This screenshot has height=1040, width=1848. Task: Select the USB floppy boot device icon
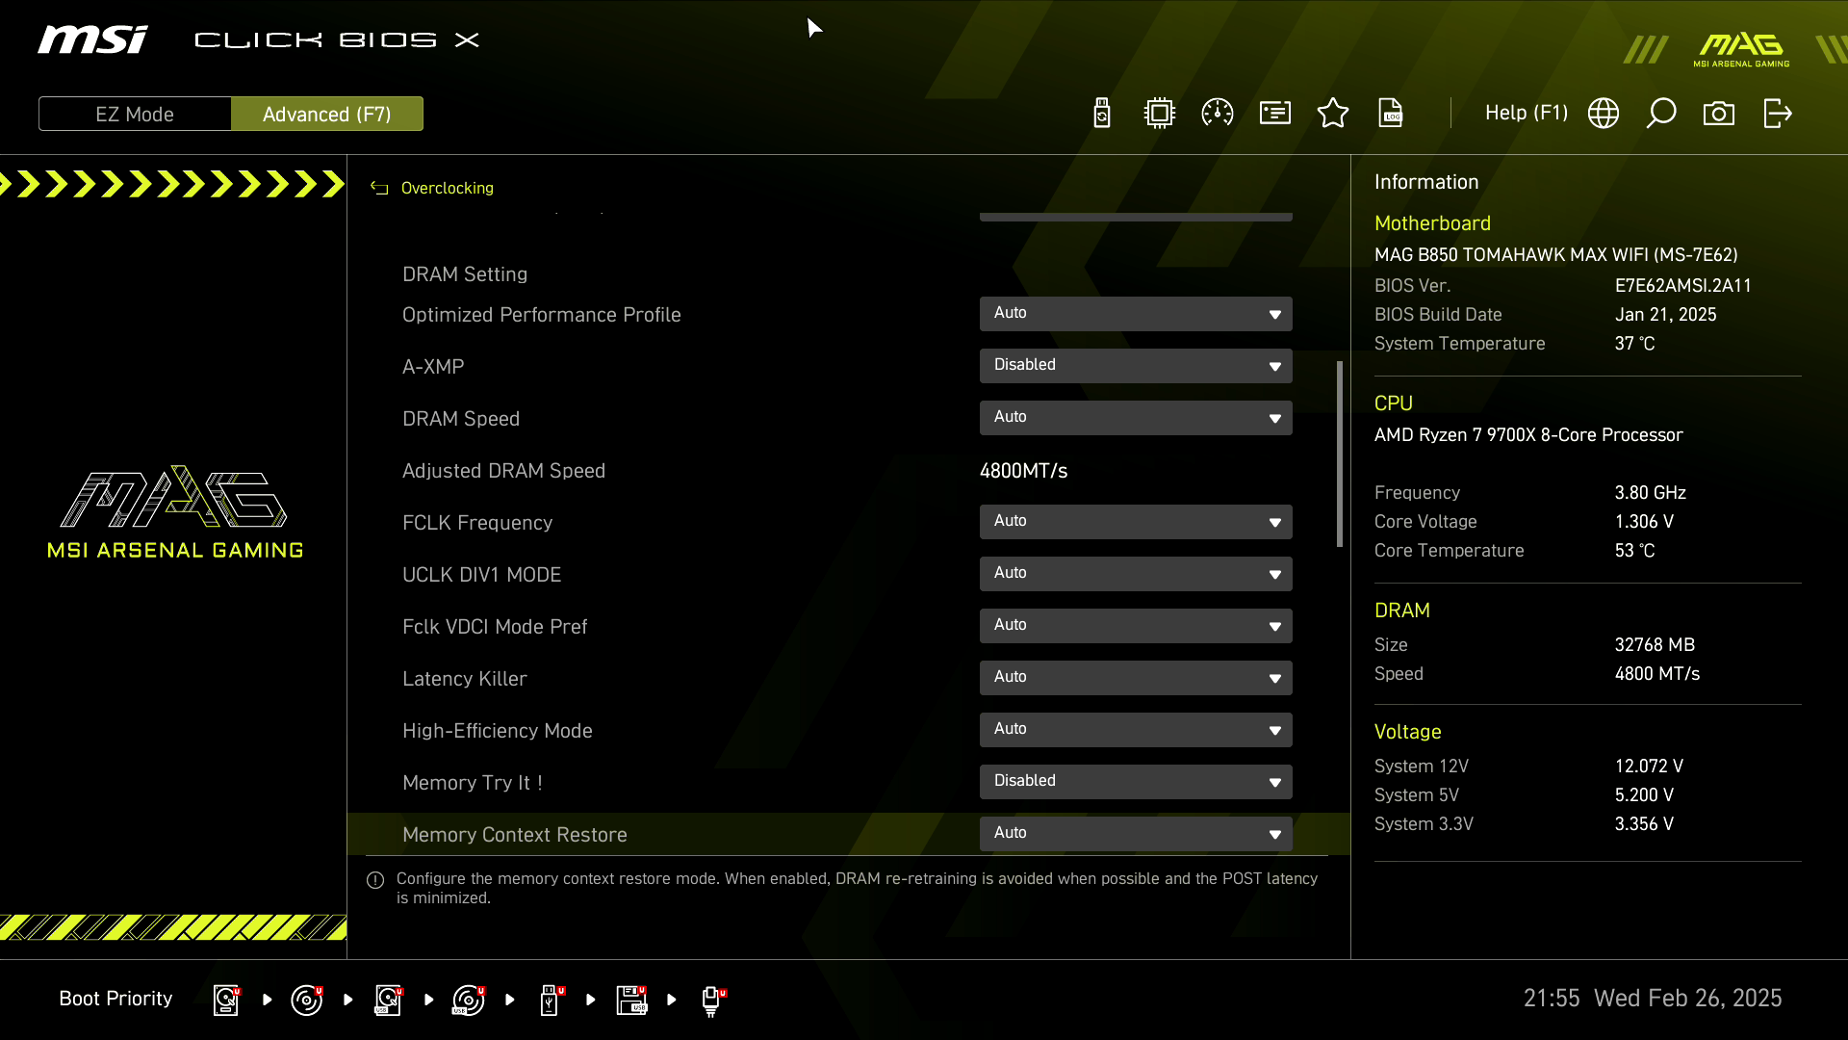point(631,1000)
